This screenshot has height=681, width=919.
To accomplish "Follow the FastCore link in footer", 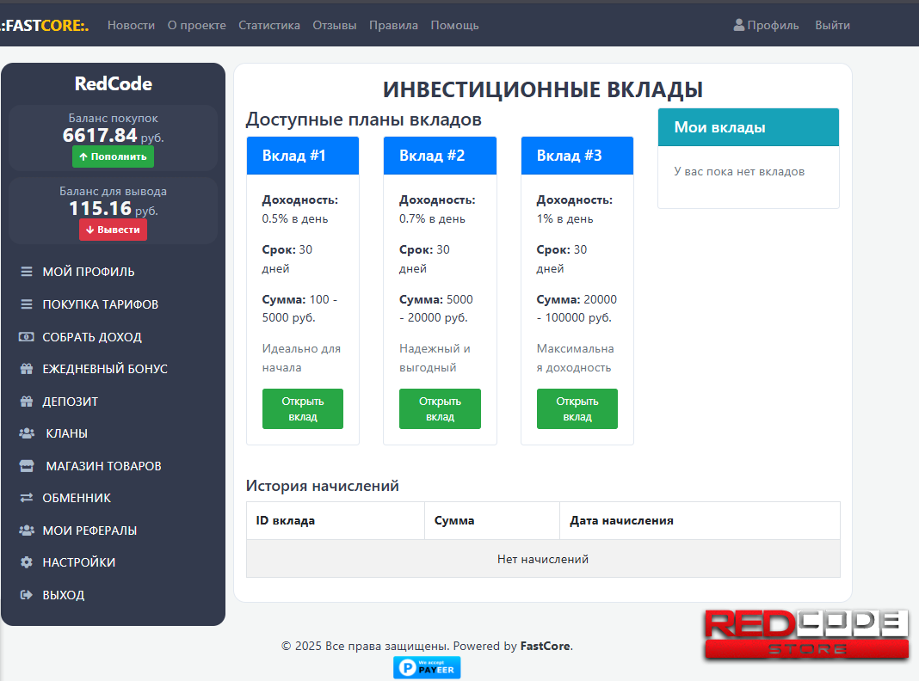I will point(545,646).
